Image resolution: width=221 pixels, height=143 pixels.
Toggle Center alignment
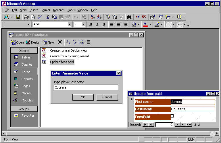119,24
